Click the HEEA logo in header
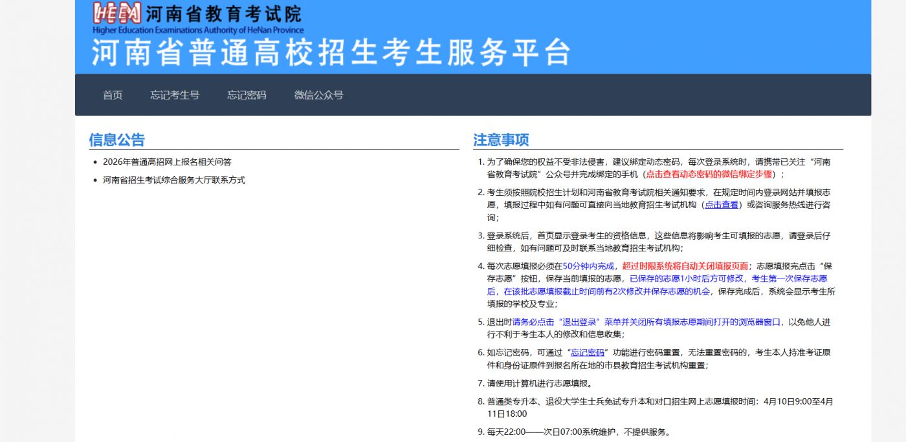Screen dimensions: 906x442 (x=116, y=13)
